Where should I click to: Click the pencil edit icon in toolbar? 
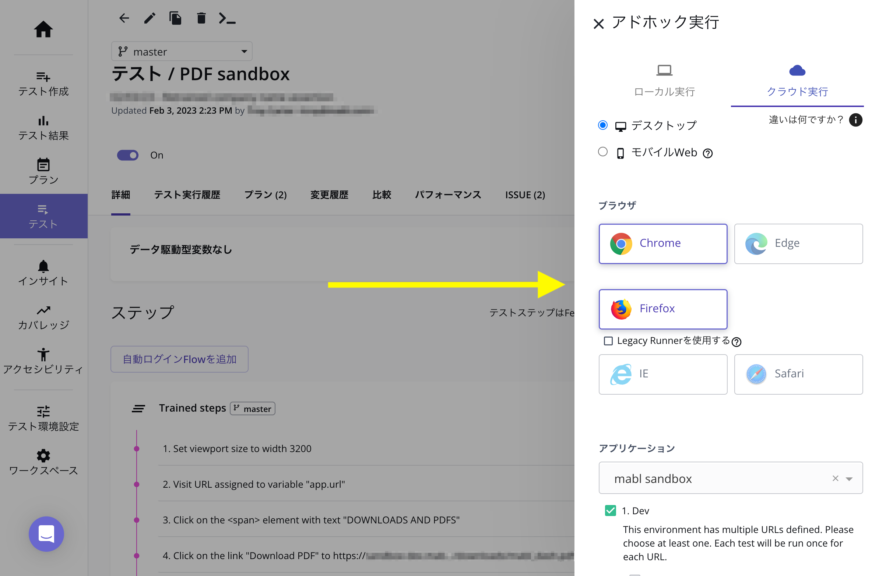tap(149, 18)
